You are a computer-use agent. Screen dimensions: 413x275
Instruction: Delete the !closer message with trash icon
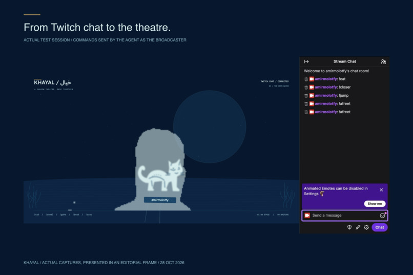(x=306, y=87)
